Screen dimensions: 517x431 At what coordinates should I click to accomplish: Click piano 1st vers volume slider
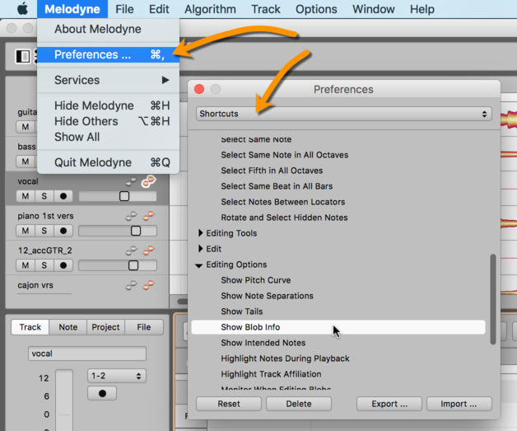pyautogui.click(x=118, y=231)
